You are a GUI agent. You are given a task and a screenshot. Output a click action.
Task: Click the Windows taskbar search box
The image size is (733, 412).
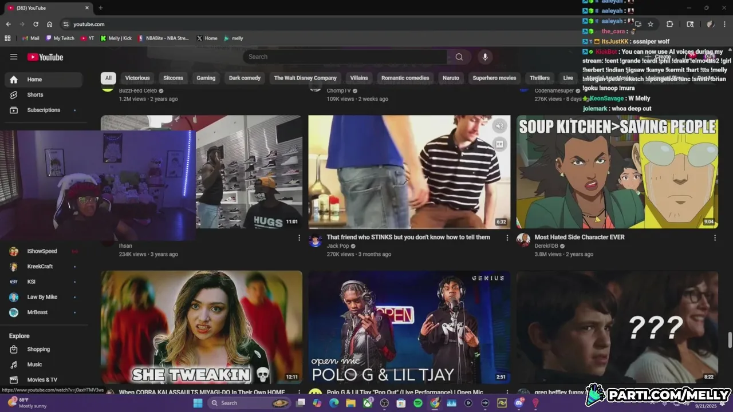[249, 403]
